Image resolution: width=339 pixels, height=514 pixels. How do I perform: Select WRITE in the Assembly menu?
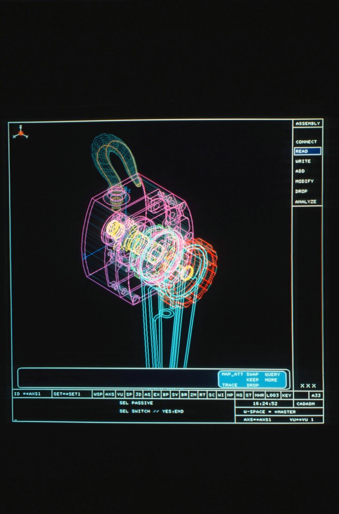[303, 161]
